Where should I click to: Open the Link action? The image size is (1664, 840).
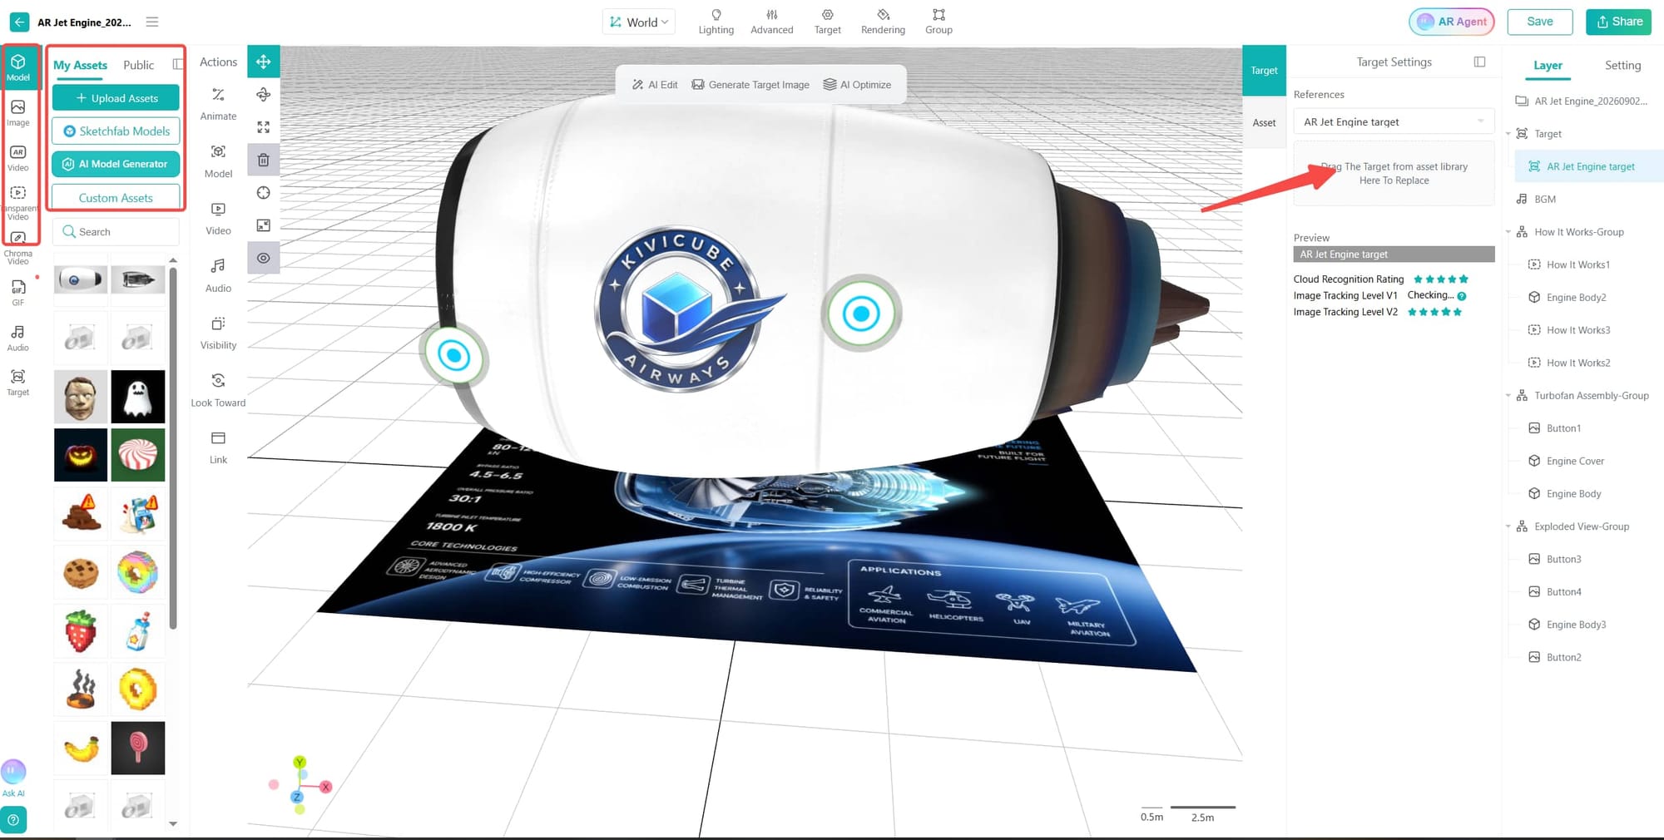click(218, 447)
